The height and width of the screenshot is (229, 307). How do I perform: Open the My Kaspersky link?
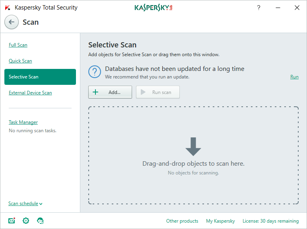(220, 221)
